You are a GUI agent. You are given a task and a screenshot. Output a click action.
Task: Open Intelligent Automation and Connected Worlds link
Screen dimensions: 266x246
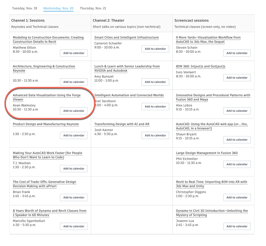click(129, 95)
